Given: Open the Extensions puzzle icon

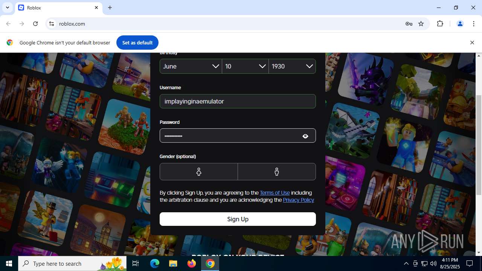Looking at the screenshot, I should point(440,24).
